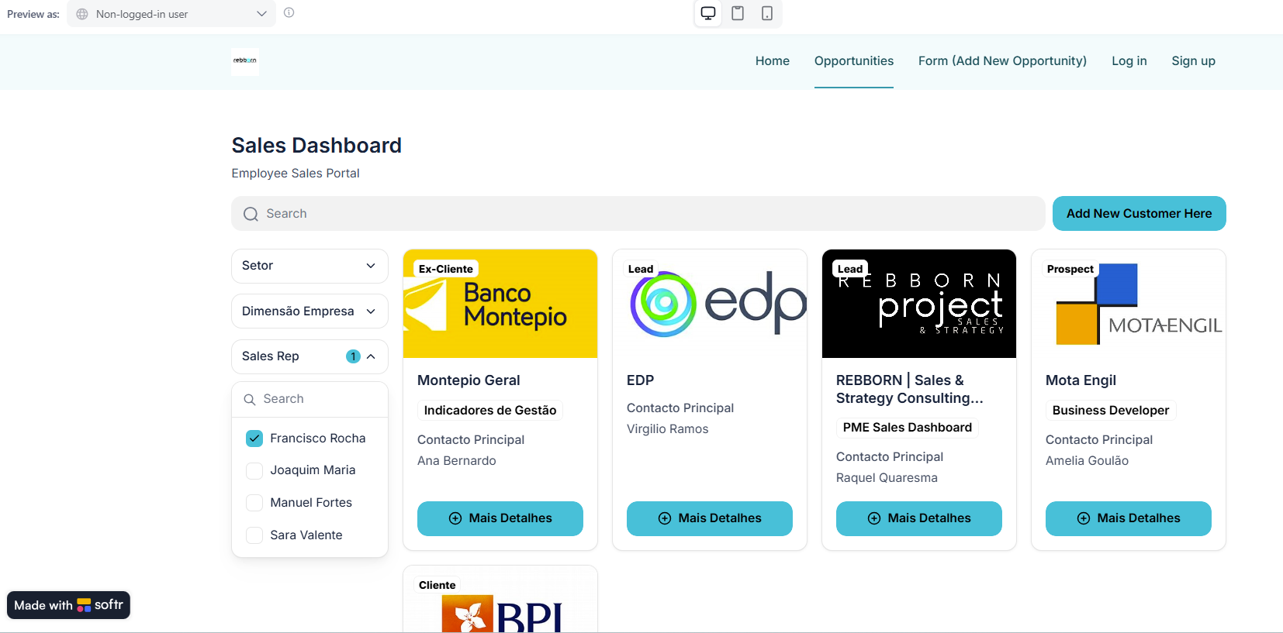Click contact name Amelia Goulão
This screenshot has width=1283, height=633.
pos(1087,461)
